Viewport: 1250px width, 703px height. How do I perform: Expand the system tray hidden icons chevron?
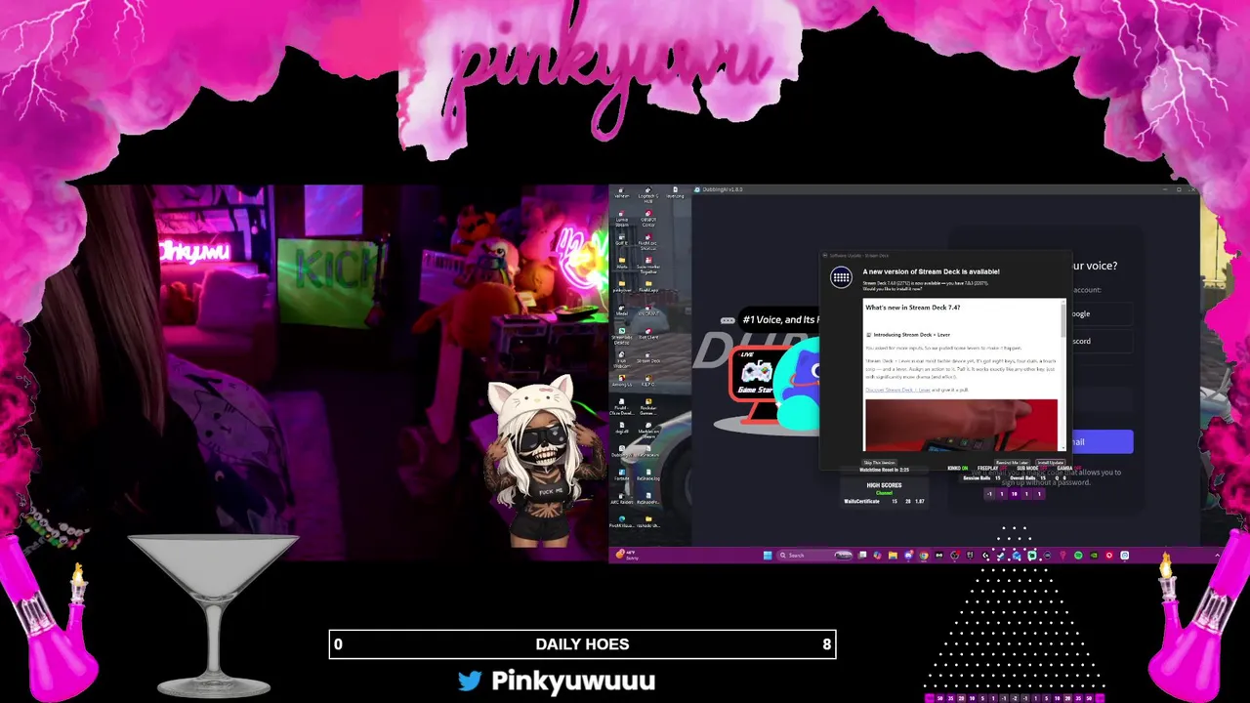click(1217, 555)
